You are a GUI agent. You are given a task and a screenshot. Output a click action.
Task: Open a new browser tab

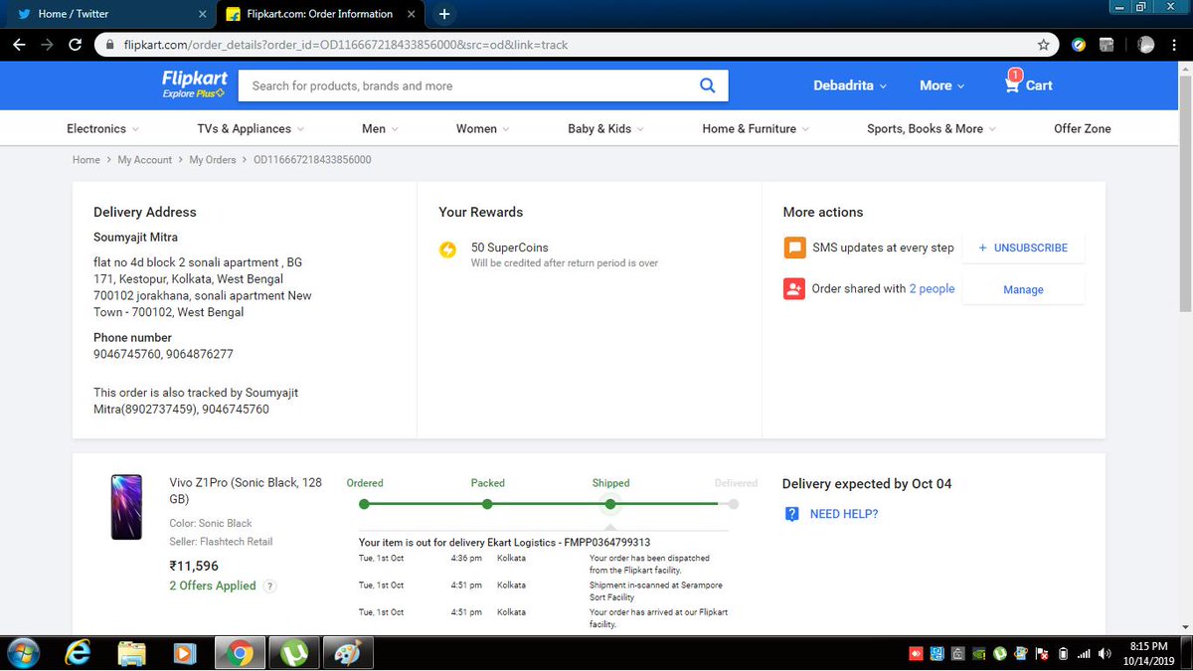[444, 14]
